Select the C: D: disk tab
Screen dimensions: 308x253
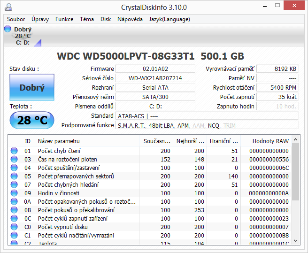[x=23, y=43]
